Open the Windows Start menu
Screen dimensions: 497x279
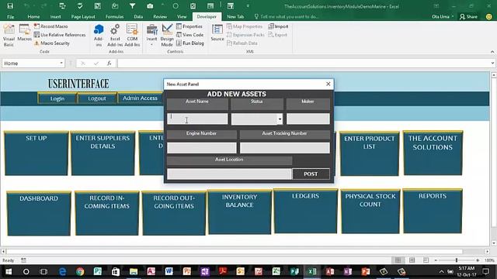[x=9, y=271]
